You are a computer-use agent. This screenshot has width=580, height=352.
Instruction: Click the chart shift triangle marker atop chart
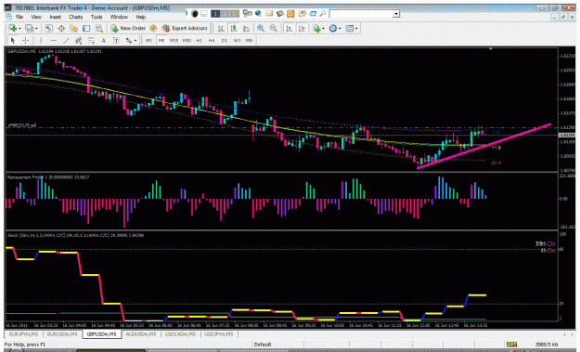[x=491, y=48]
